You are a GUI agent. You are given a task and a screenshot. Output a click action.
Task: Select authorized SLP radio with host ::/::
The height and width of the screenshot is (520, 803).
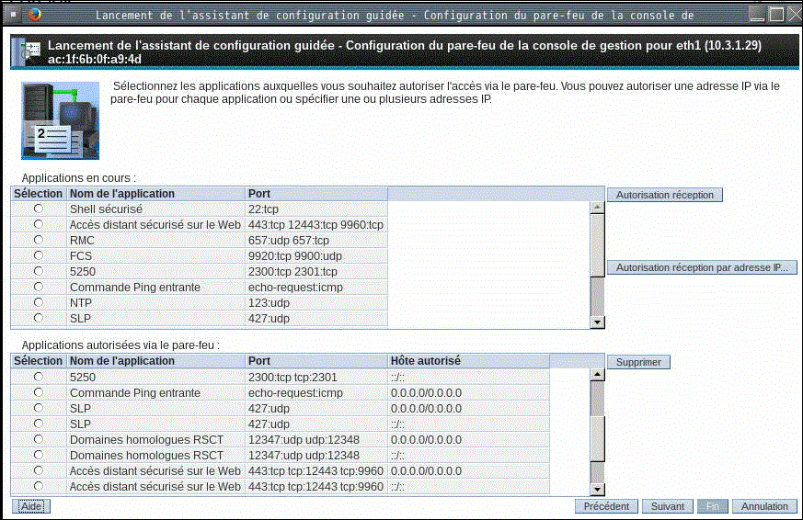click(39, 424)
